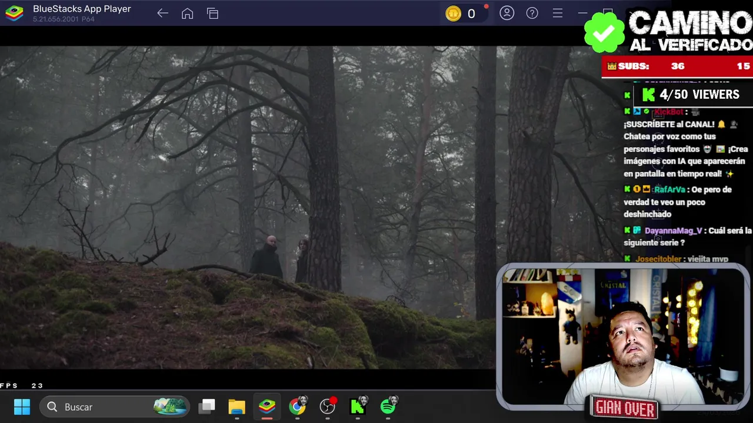Open the BlueStacks home screen icon
This screenshot has width=753, height=423.
pos(187,13)
